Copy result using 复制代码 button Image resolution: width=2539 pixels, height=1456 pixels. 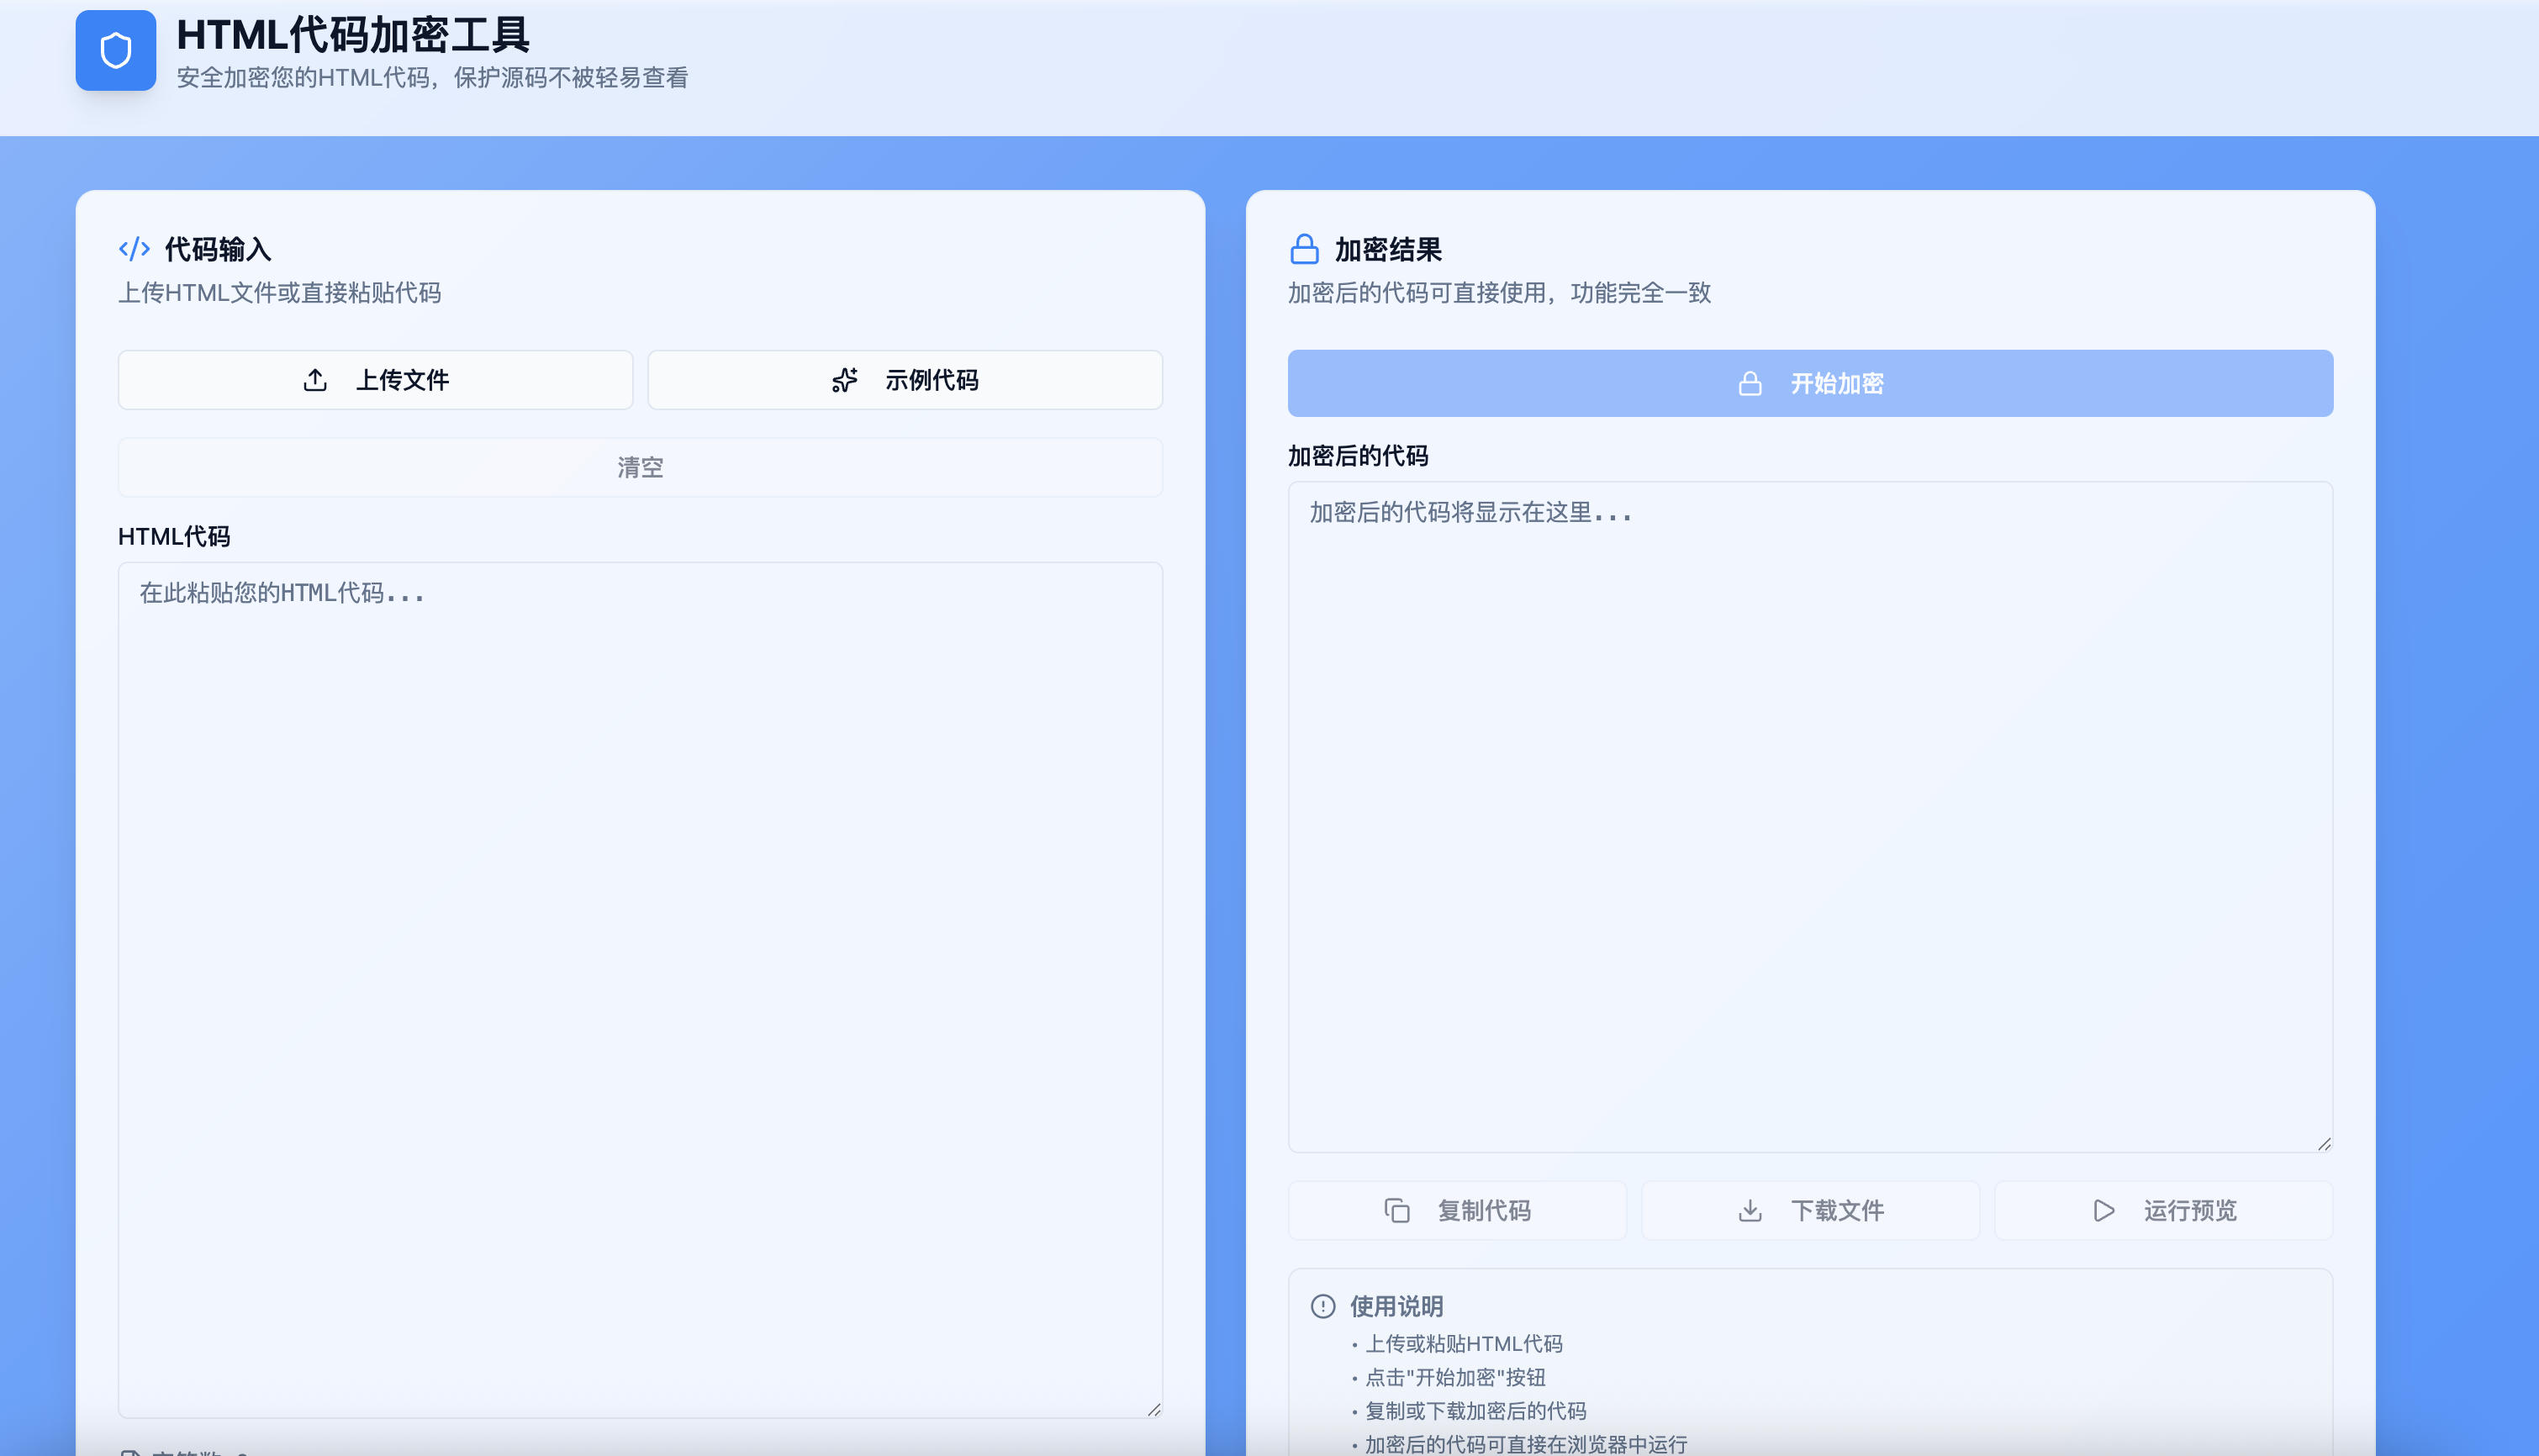point(1457,1210)
